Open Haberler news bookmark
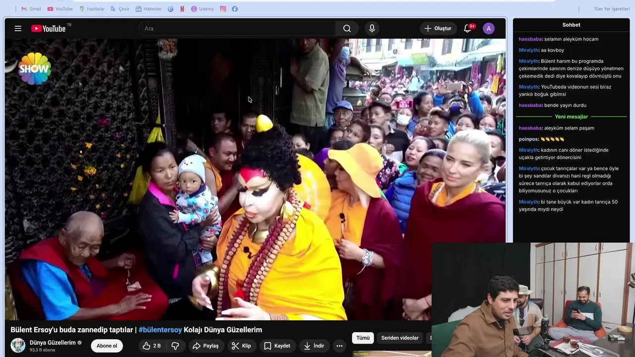Image resolution: width=635 pixels, height=357 pixels. pos(148,9)
